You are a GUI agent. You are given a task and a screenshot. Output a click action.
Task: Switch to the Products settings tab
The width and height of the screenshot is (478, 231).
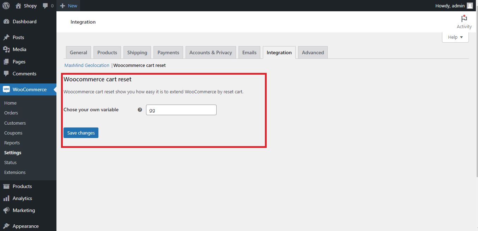(x=107, y=52)
